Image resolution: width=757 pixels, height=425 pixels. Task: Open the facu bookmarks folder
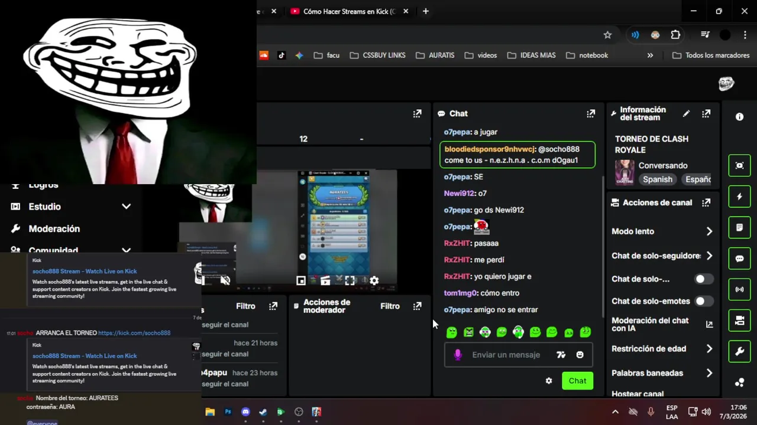click(x=326, y=55)
